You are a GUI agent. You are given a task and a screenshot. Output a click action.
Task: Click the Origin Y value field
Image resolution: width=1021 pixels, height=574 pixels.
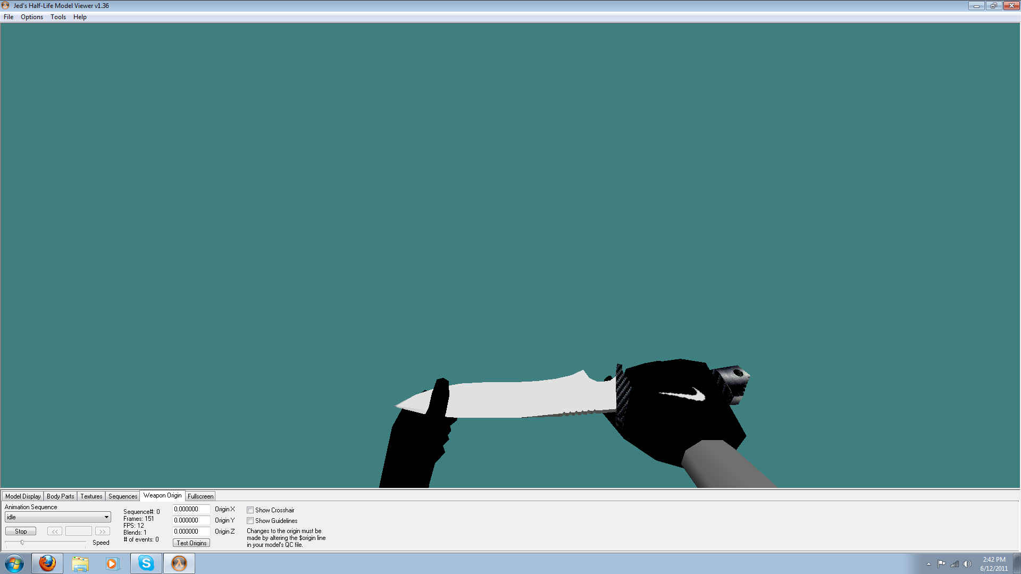click(x=191, y=520)
